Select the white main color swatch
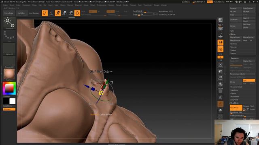259x145 pixels. (13, 101)
